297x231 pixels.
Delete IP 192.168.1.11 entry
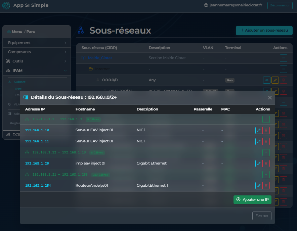coord(266,141)
